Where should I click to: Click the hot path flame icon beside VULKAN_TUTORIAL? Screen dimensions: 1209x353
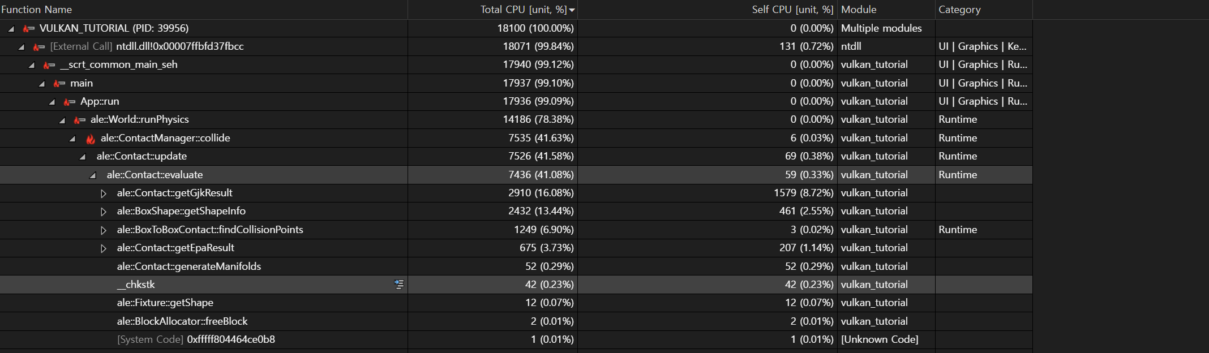[x=28, y=28]
